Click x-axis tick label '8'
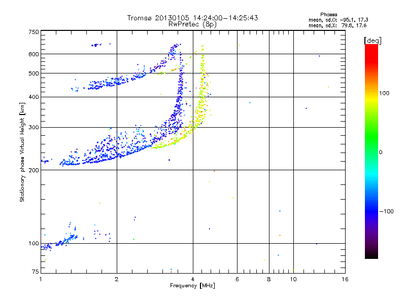Screen dimensions: 406x304 (269, 279)
